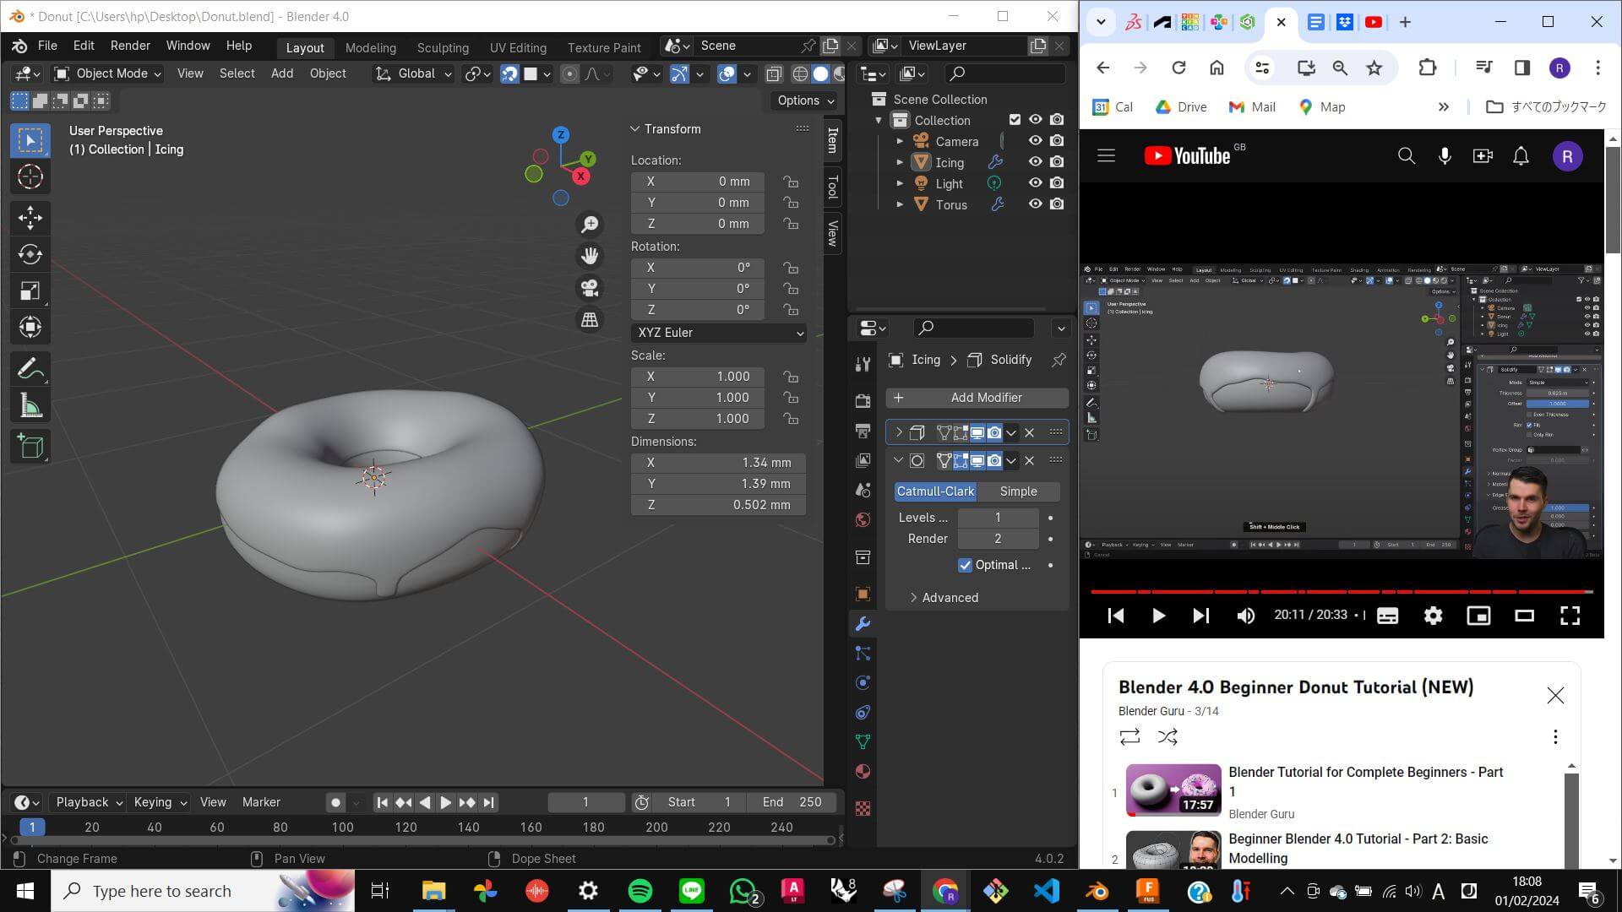Select the Rotate tool
Image resolution: width=1622 pixels, height=912 pixels.
click(30, 254)
